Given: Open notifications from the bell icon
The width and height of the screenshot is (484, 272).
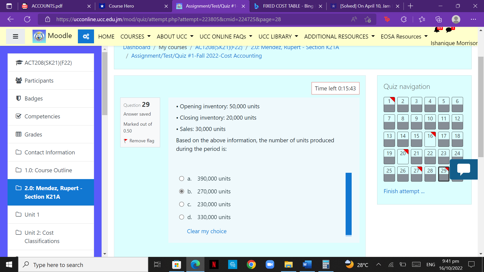Looking at the screenshot, I should (437, 30).
